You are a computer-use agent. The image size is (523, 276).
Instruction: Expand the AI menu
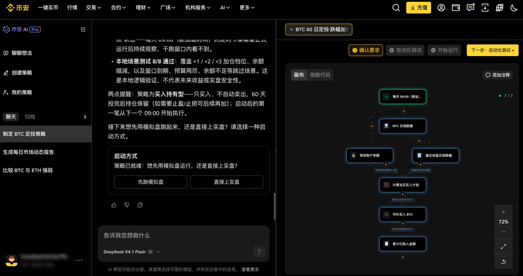[225, 8]
